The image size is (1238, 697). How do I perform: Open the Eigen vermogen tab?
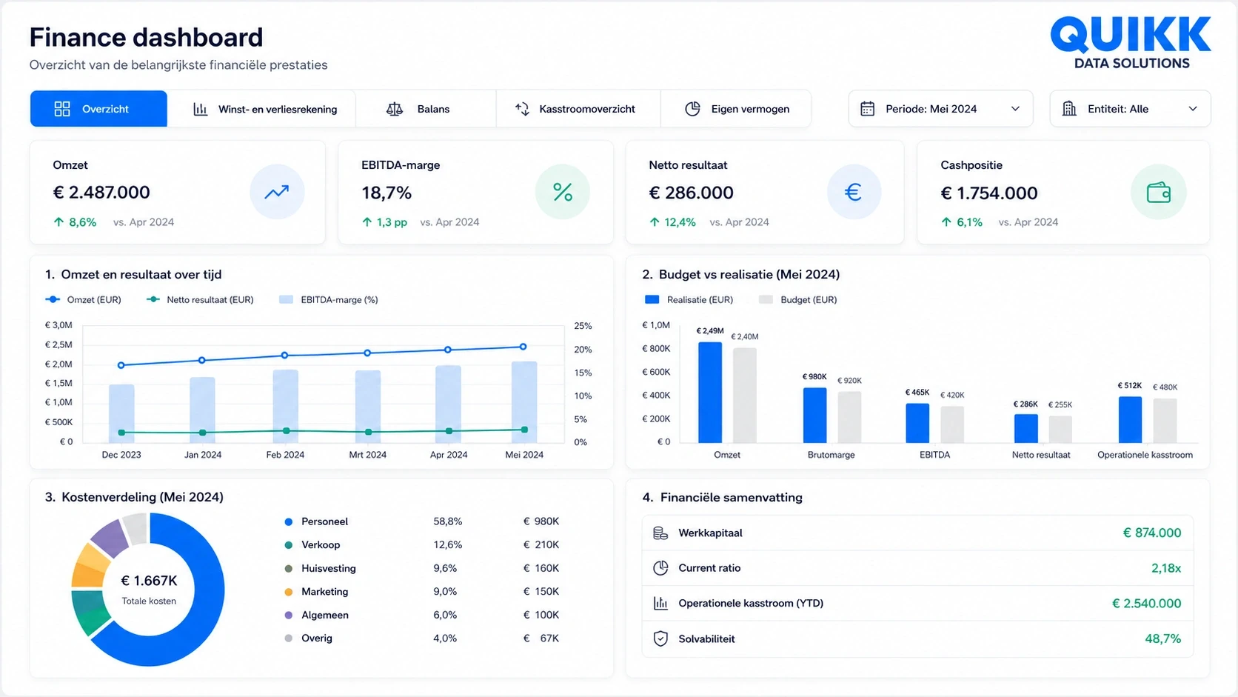point(736,109)
